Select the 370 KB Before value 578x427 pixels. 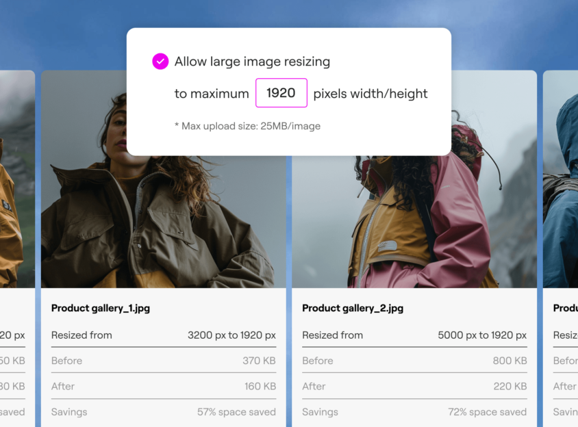tap(259, 361)
